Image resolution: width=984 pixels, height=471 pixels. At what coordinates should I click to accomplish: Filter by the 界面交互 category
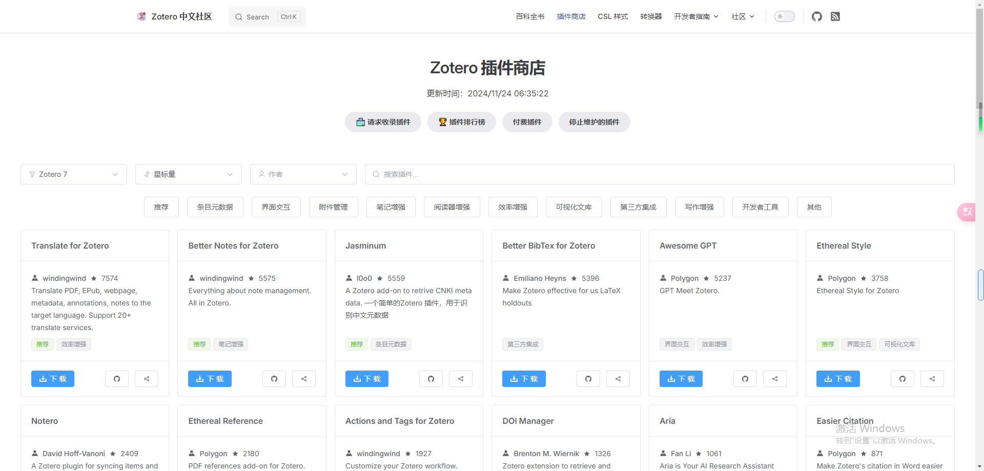point(276,207)
